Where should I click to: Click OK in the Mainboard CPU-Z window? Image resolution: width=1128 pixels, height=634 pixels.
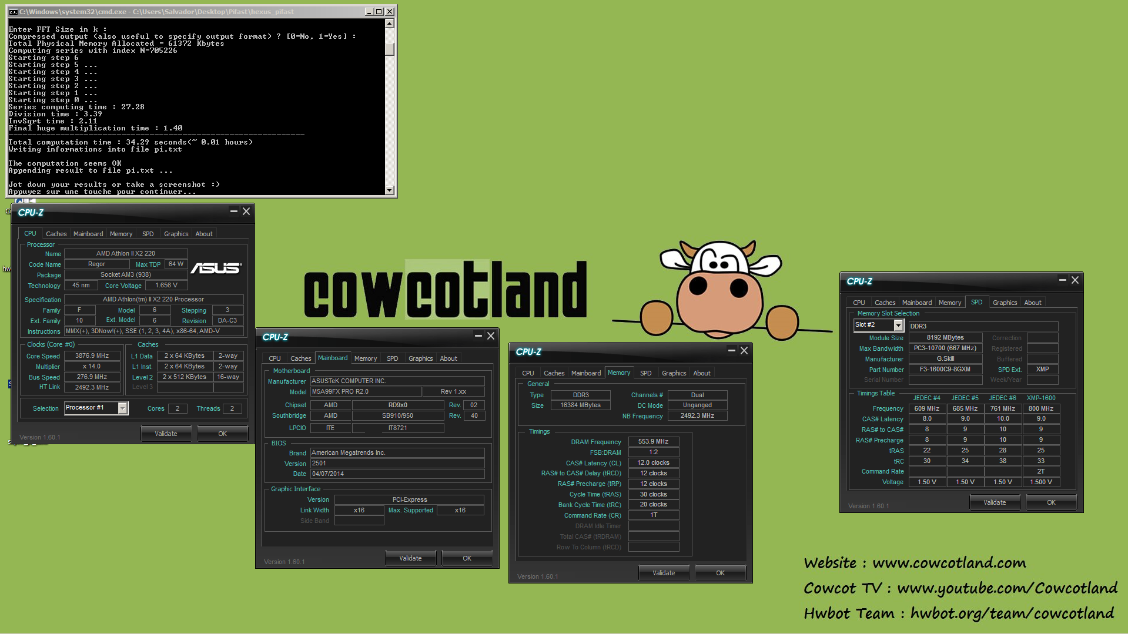point(467,558)
